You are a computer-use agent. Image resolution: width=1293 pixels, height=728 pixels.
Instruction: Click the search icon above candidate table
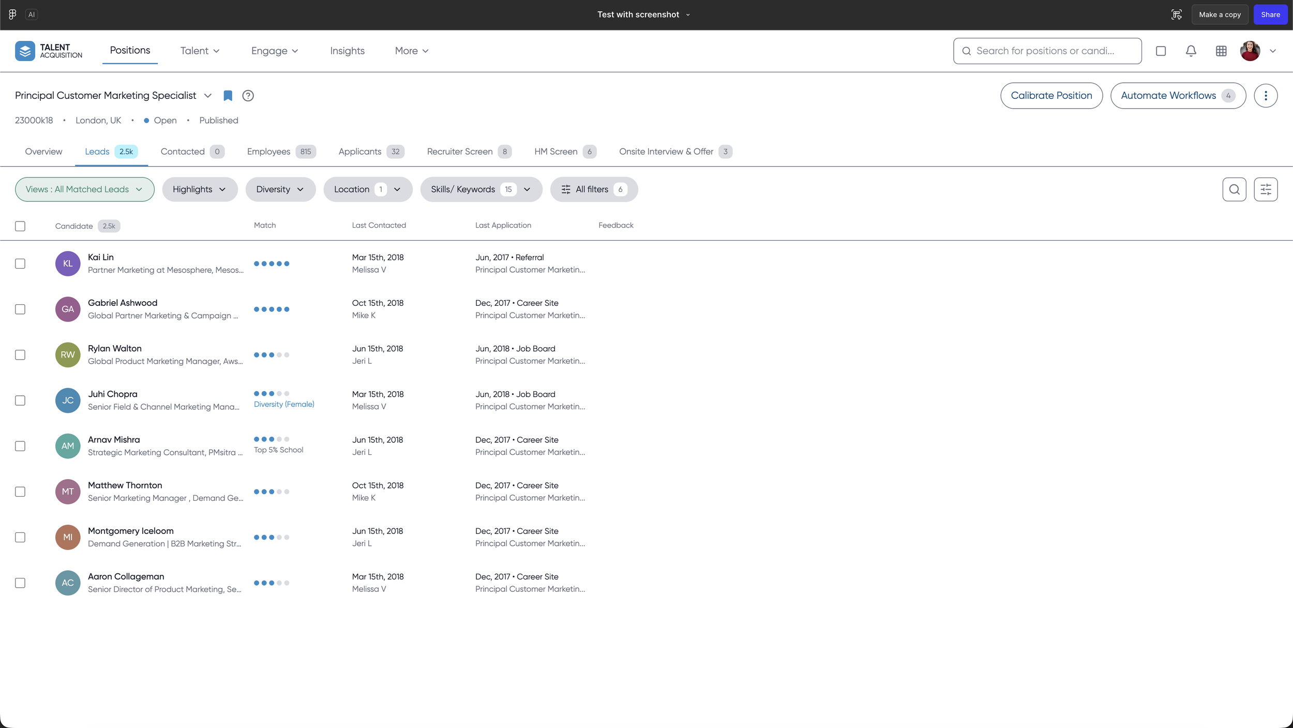pyautogui.click(x=1234, y=189)
